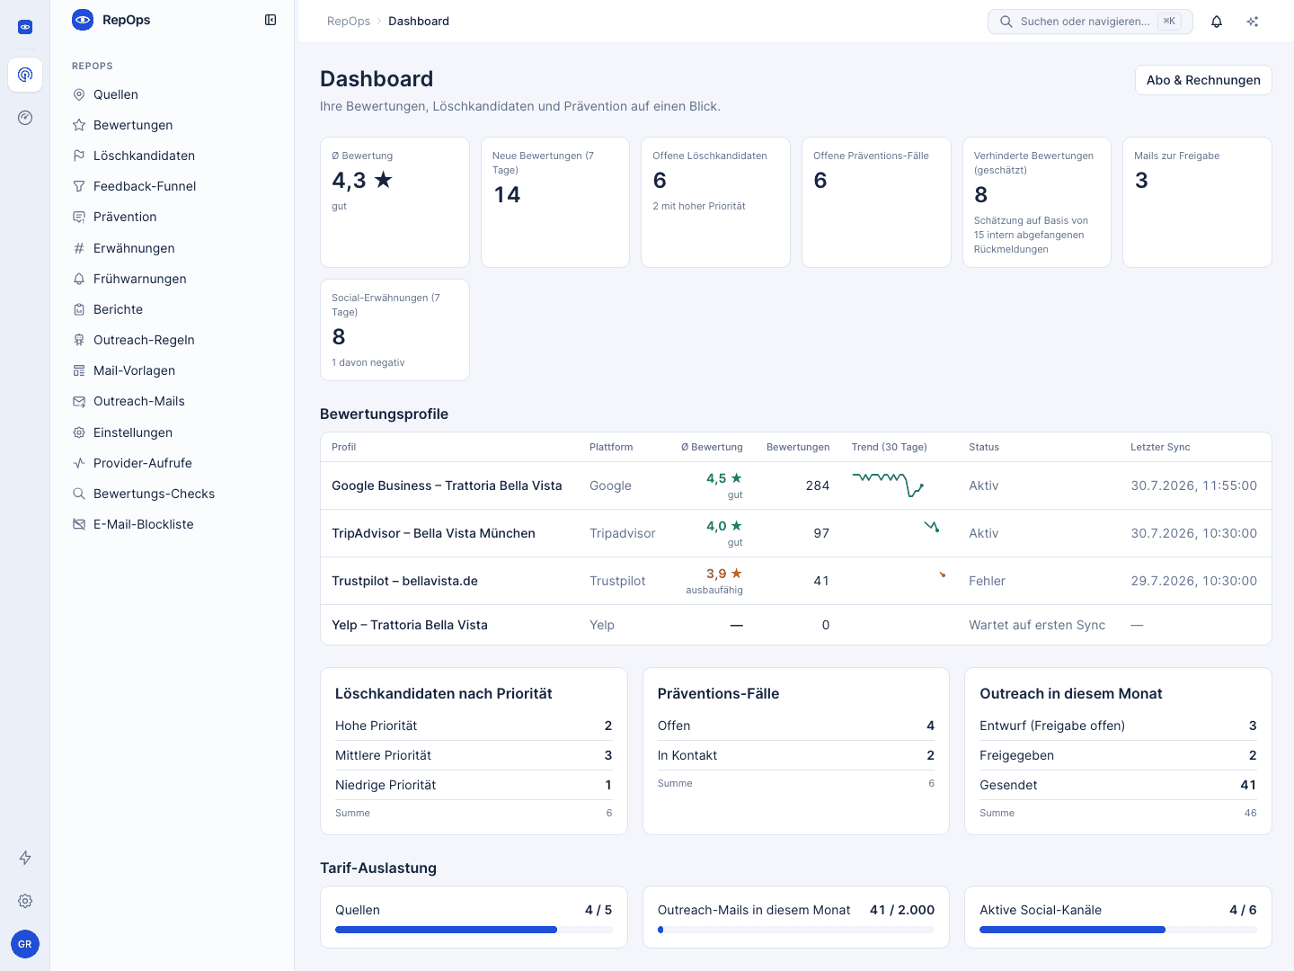The width and height of the screenshot is (1294, 971).
Task: Click the Outreach-Mails monthly usage bar
Action: [x=796, y=930]
